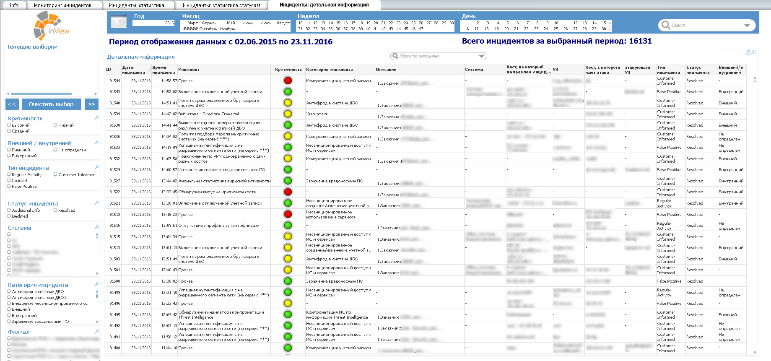Click the Система list scroll-up arrow

[97, 234]
